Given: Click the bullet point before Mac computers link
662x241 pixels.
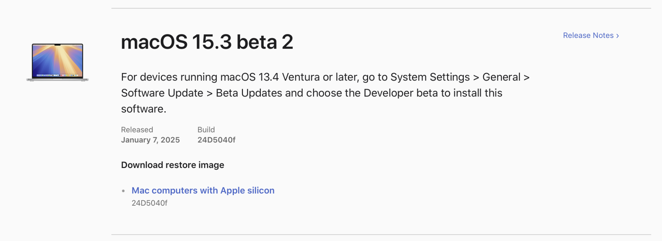Looking at the screenshot, I should click(123, 191).
